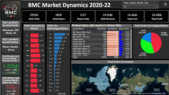Select the Half-Finger Gloves, L row
This screenshot has height=95, width=169.
point(101,49)
